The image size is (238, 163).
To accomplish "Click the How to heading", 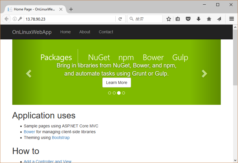I will point(26,151).
